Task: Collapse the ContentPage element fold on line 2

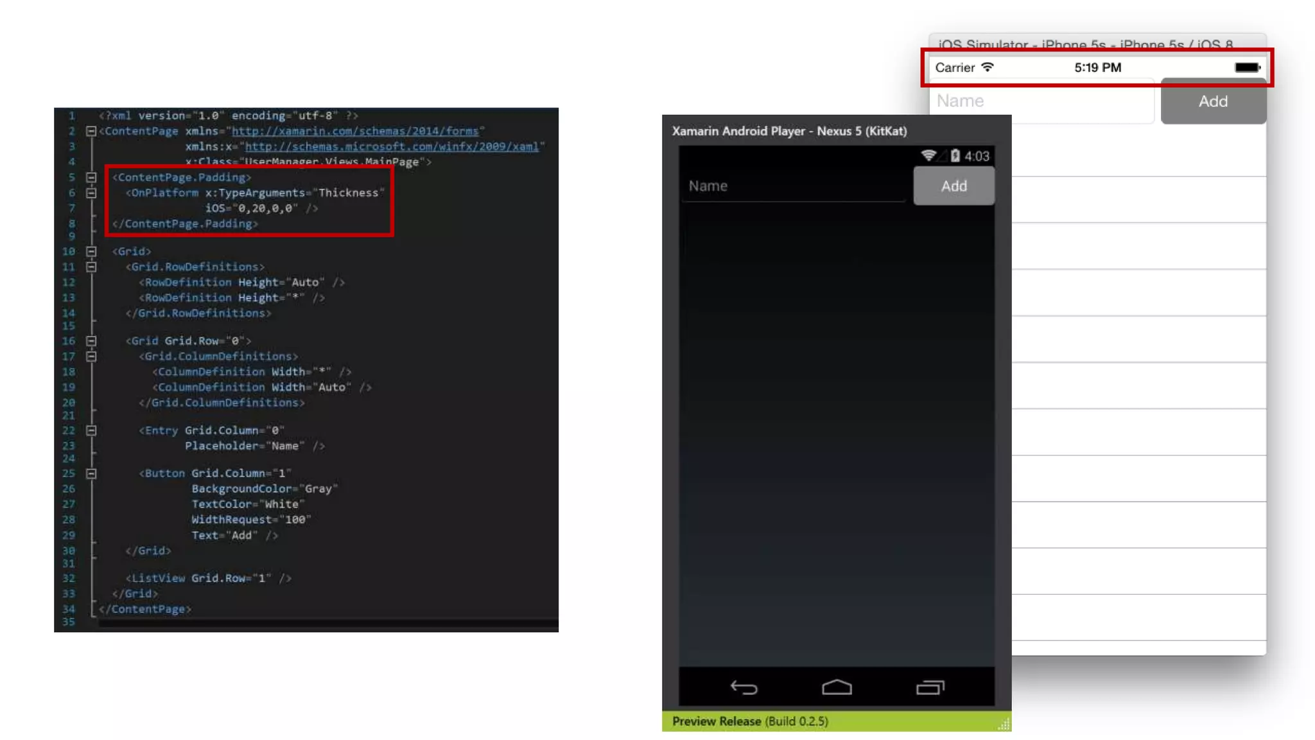Action: click(x=91, y=131)
